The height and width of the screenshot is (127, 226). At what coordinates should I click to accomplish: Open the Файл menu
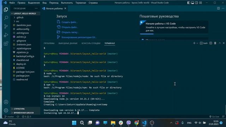click(12, 3)
